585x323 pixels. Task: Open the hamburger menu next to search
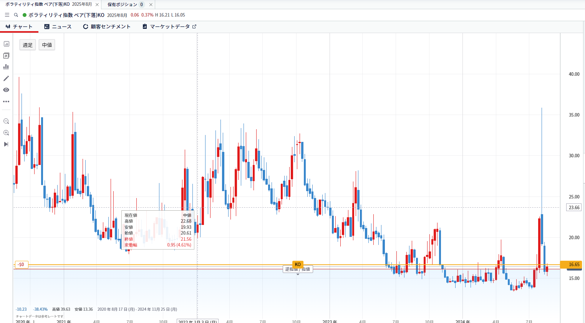pos(7,15)
